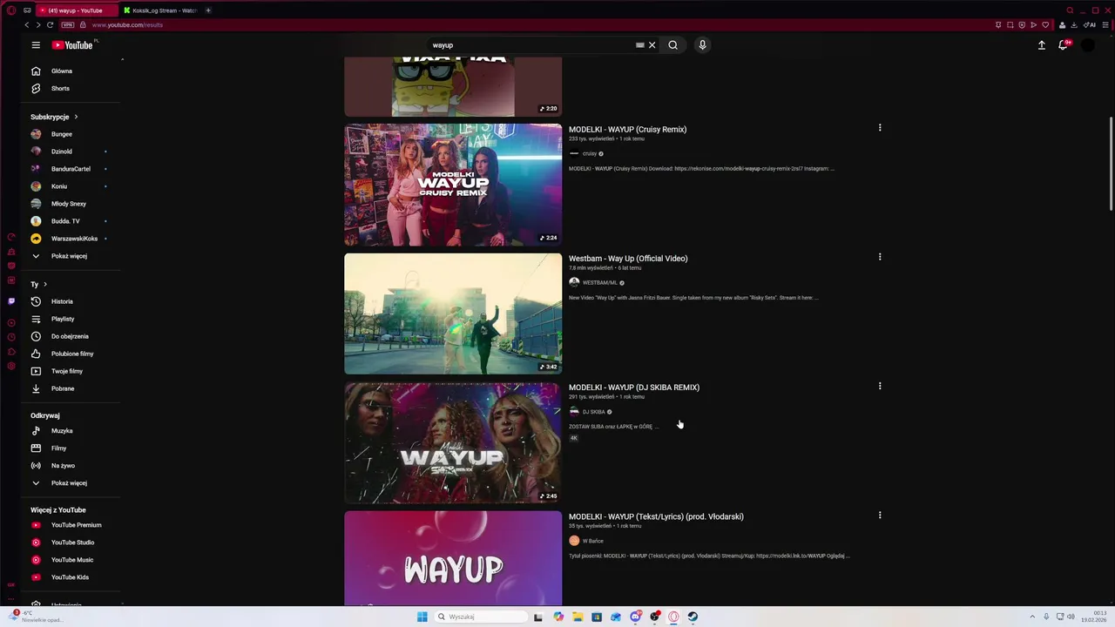Open more options for DJ SKIBA REMIX video
Screen dimensions: 1115x627
[880, 386]
